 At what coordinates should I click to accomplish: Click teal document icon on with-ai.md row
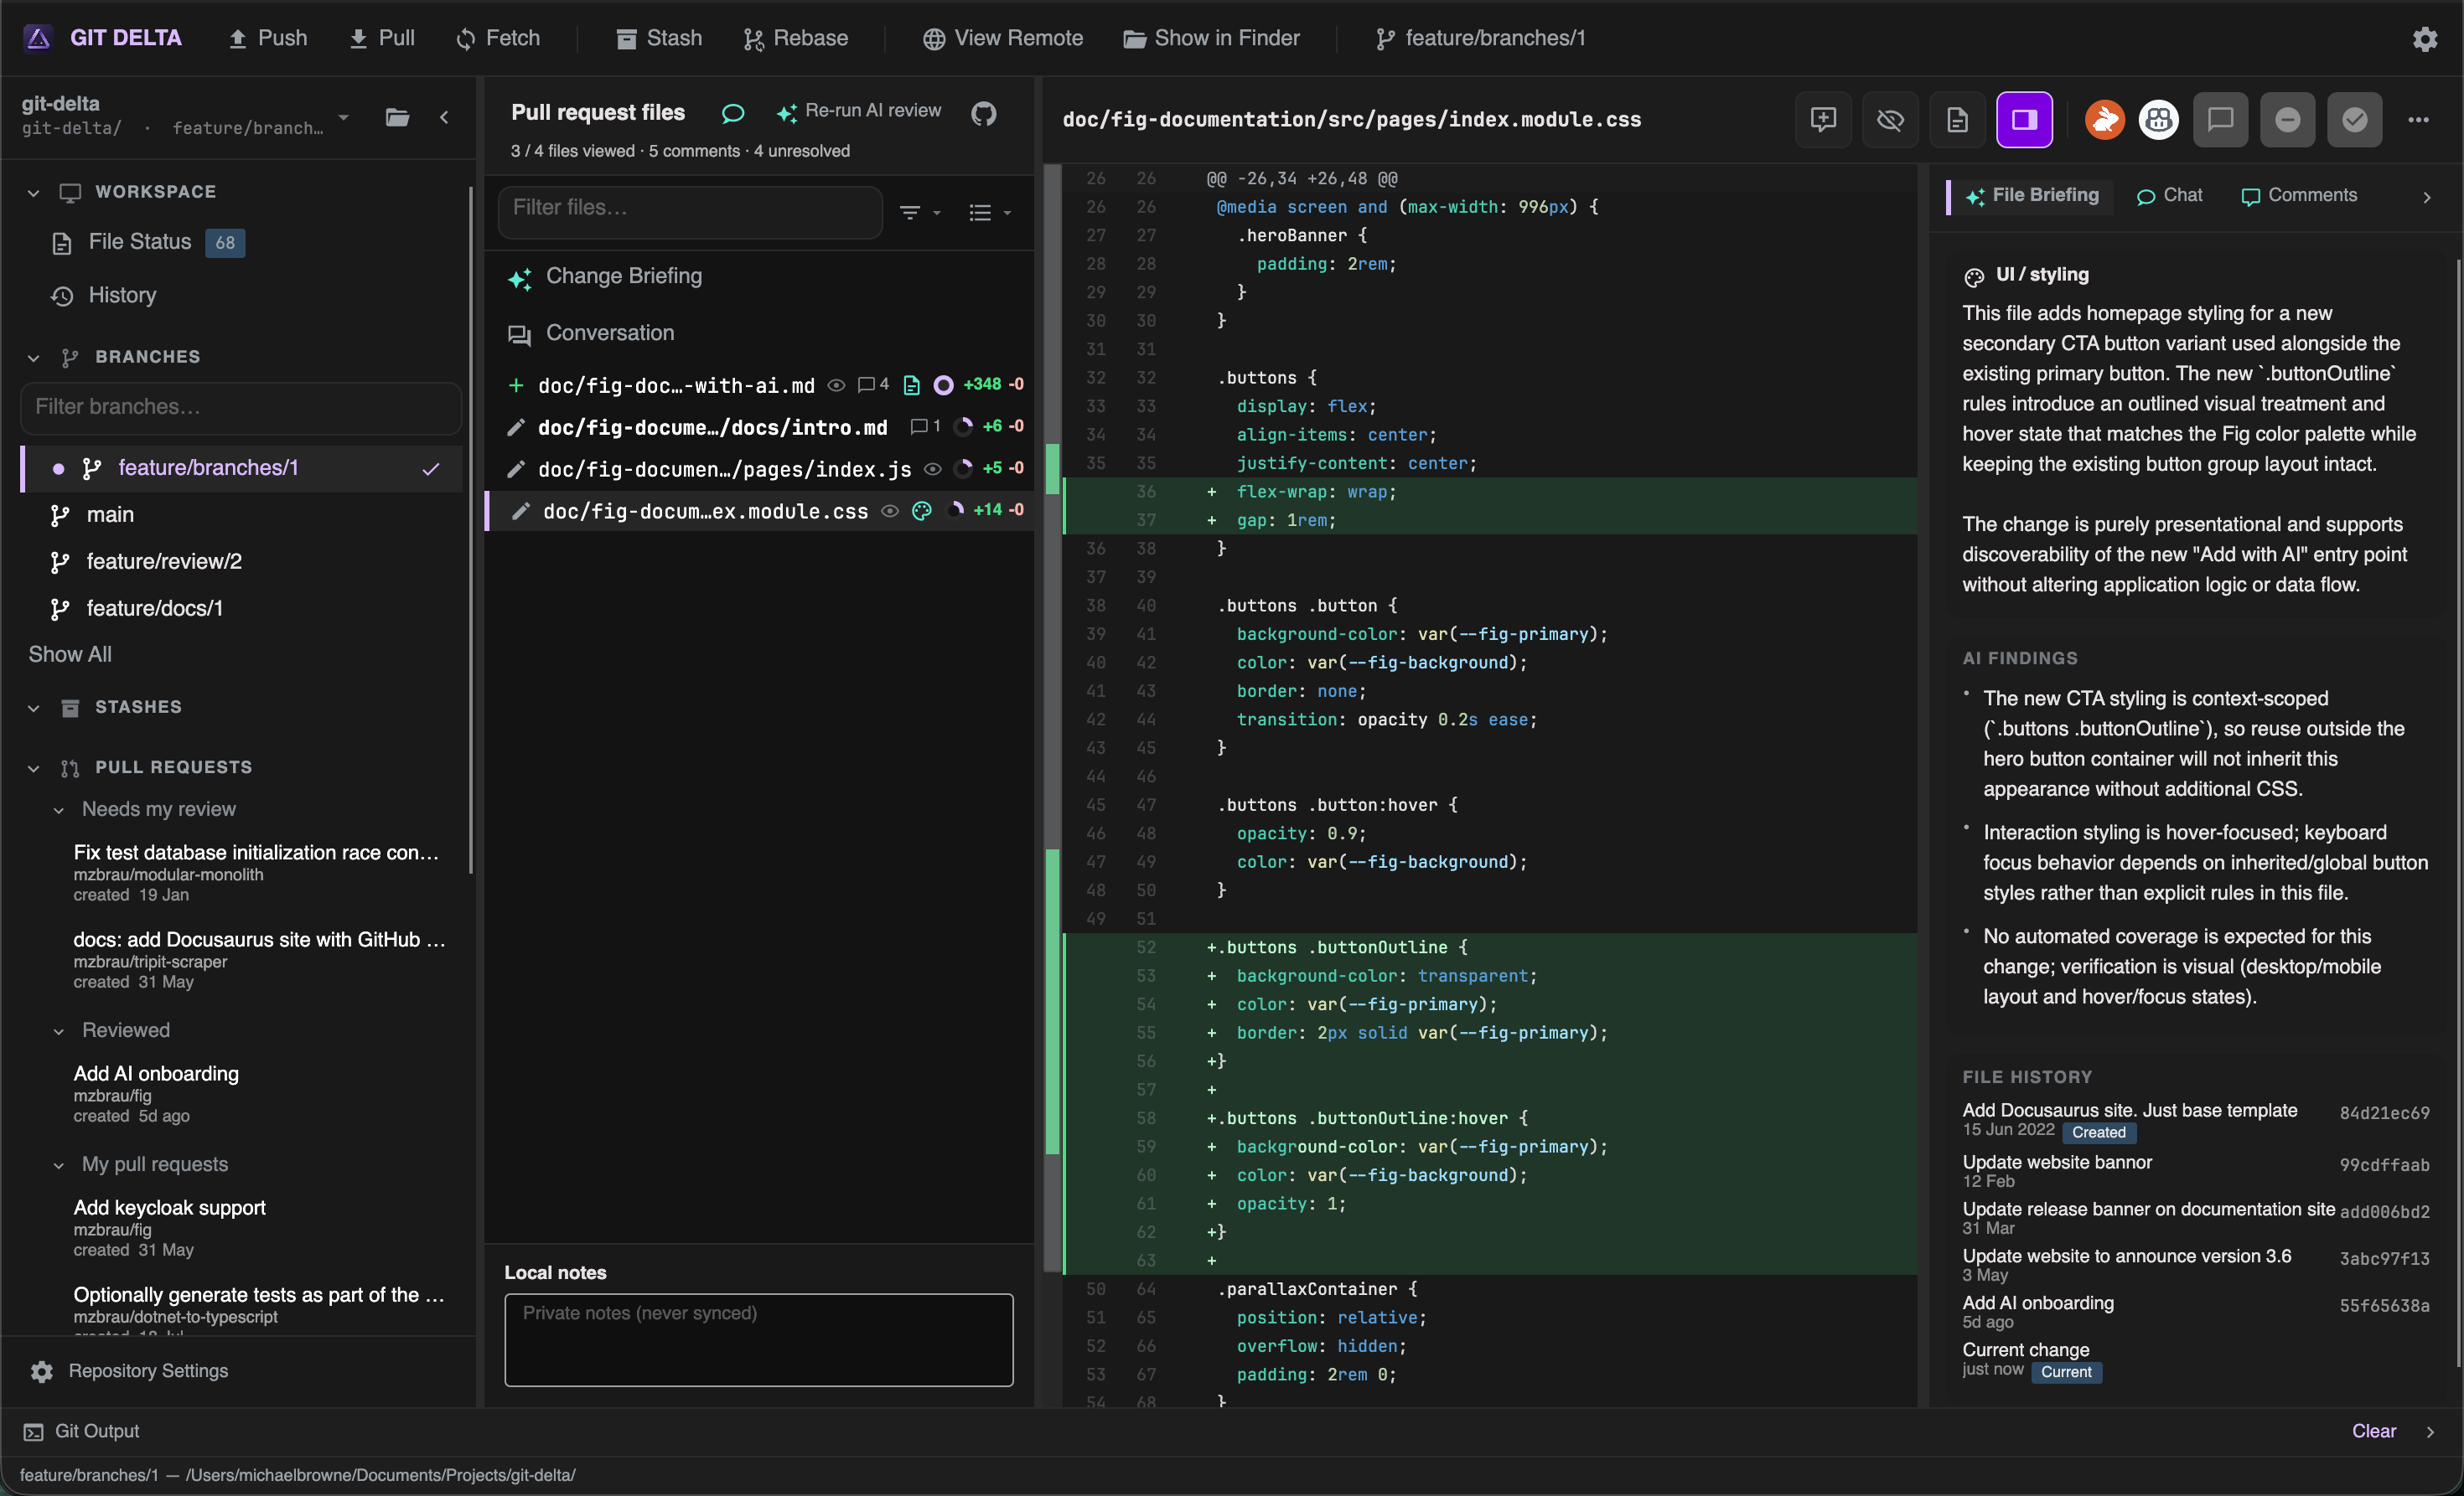pos(911,384)
